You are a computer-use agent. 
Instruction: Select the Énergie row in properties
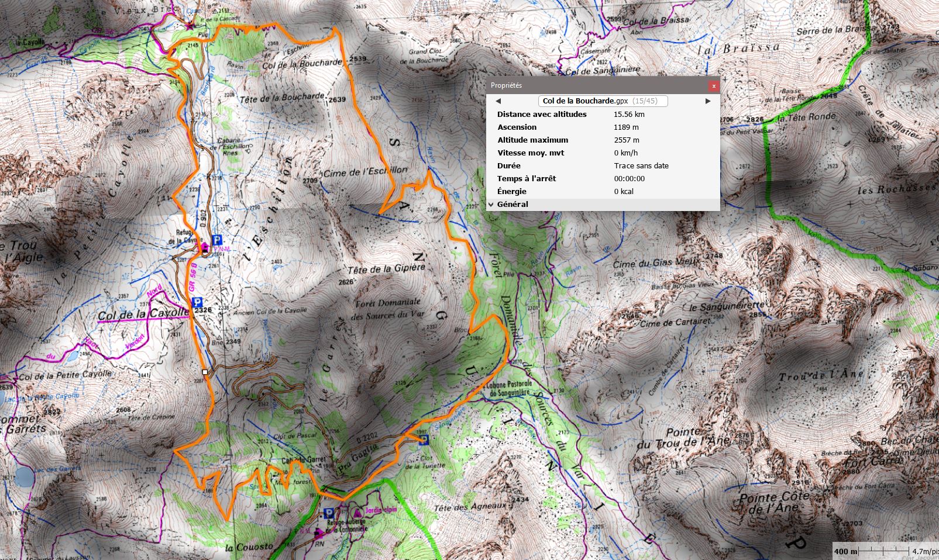pos(603,192)
